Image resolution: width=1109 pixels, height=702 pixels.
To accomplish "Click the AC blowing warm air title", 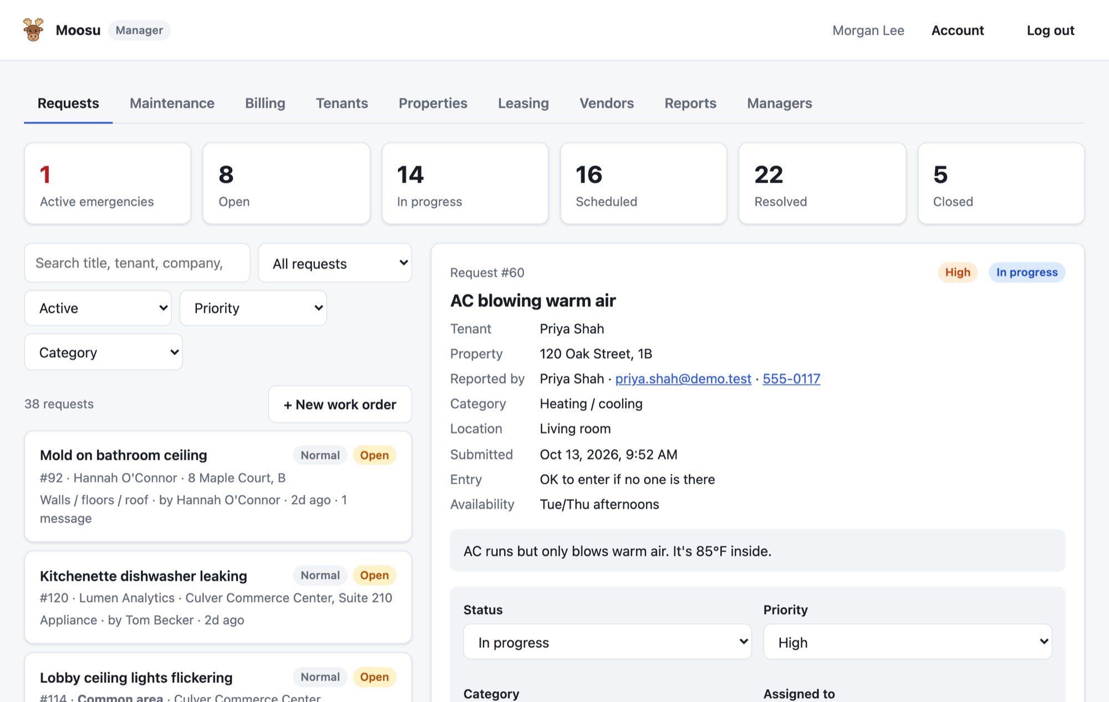I will pos(533,301).
